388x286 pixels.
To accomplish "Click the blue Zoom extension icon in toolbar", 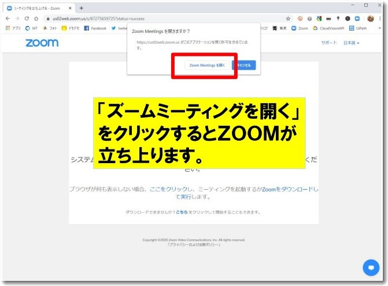I will coord(357,18).
